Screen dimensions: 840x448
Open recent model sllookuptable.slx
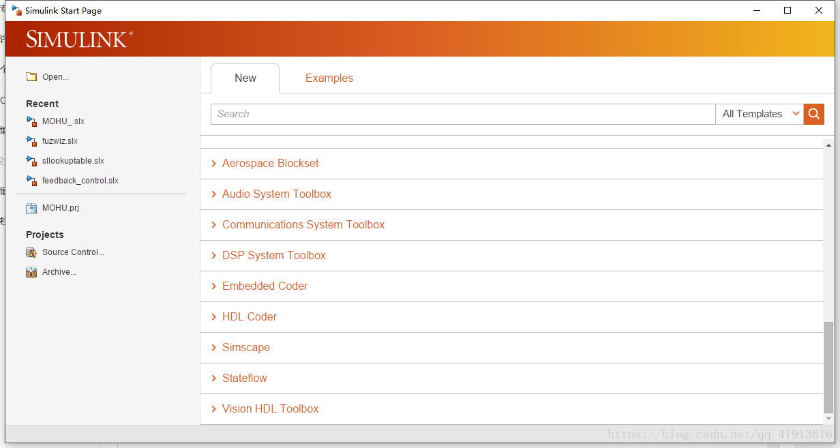pos(73,161)
